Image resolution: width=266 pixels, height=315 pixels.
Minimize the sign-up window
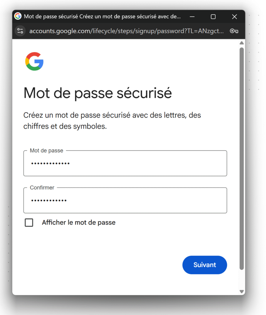pos(192,17)
